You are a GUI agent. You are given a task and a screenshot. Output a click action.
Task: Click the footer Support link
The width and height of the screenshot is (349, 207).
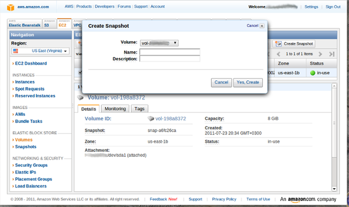pyautogui.click(x=195, y=199)
